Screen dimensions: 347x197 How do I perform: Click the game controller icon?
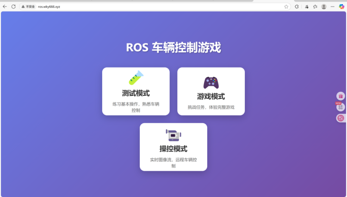(x=211, y=83)
